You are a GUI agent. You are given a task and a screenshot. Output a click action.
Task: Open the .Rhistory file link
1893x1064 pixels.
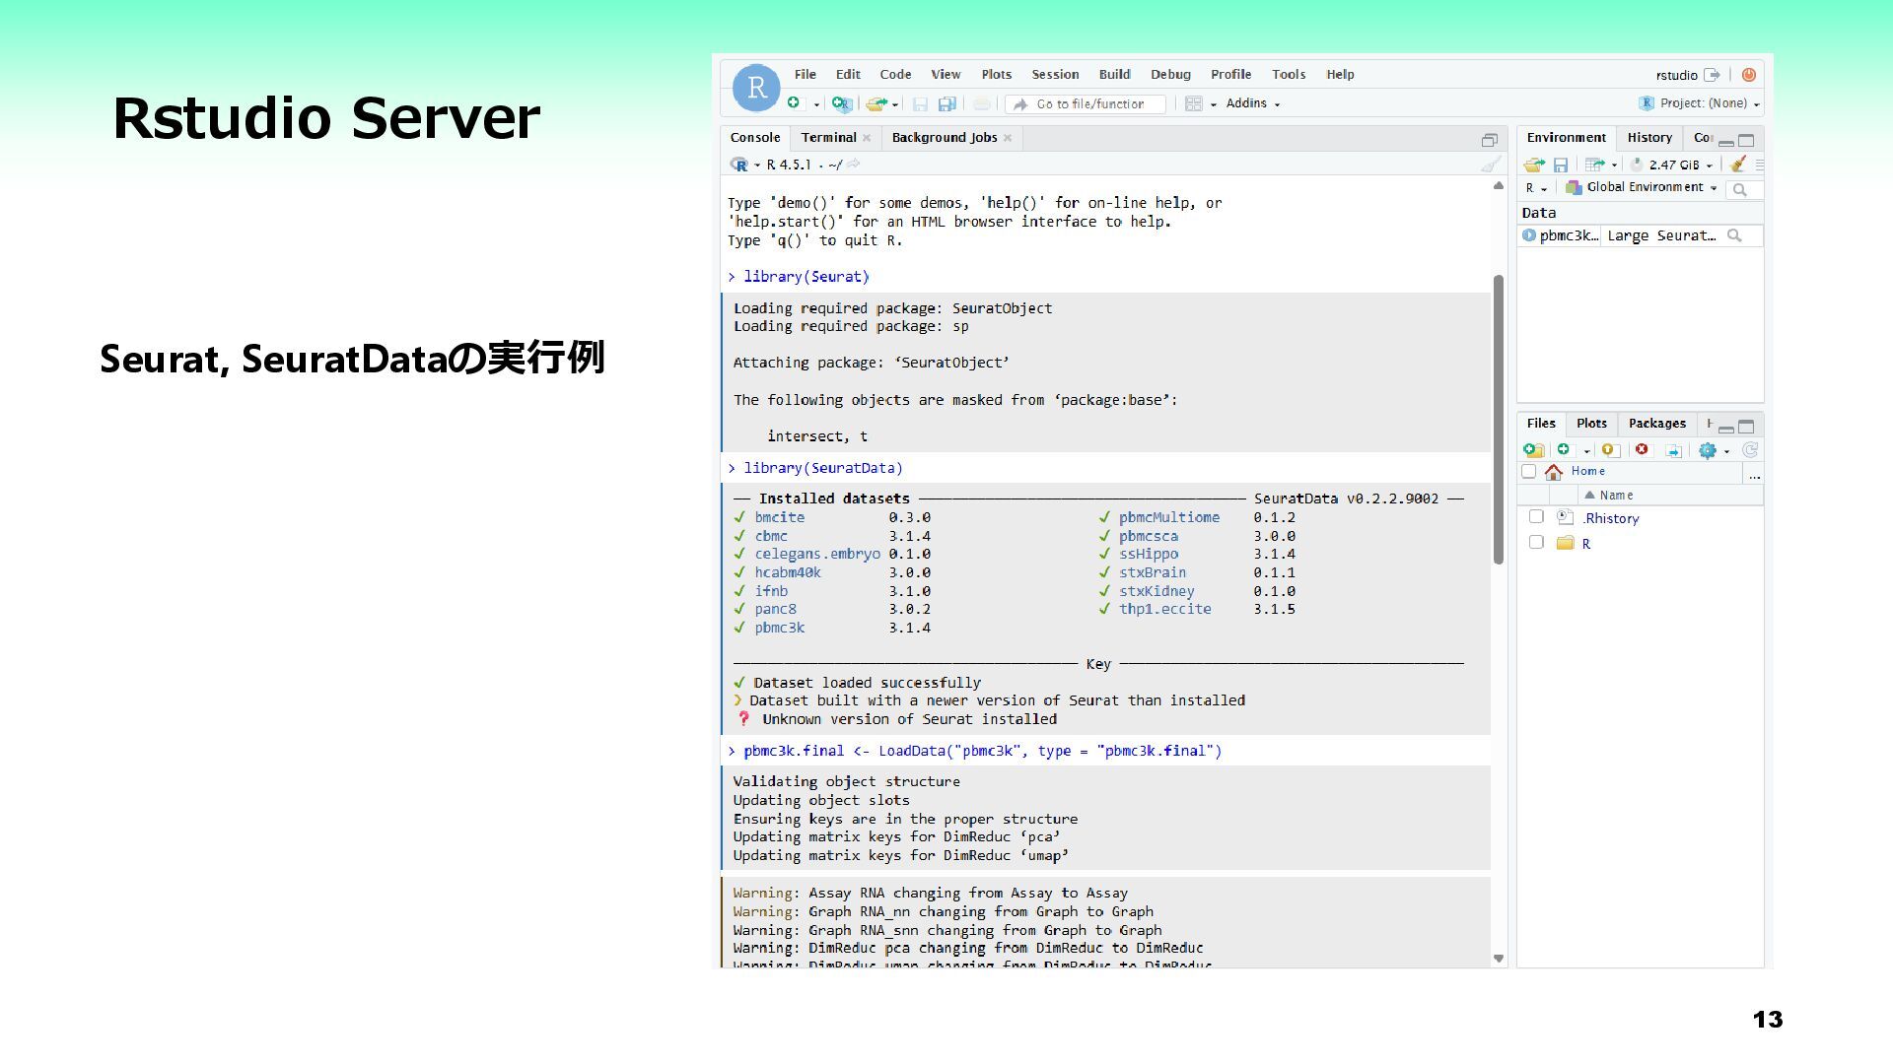[x=1611, y=518]
